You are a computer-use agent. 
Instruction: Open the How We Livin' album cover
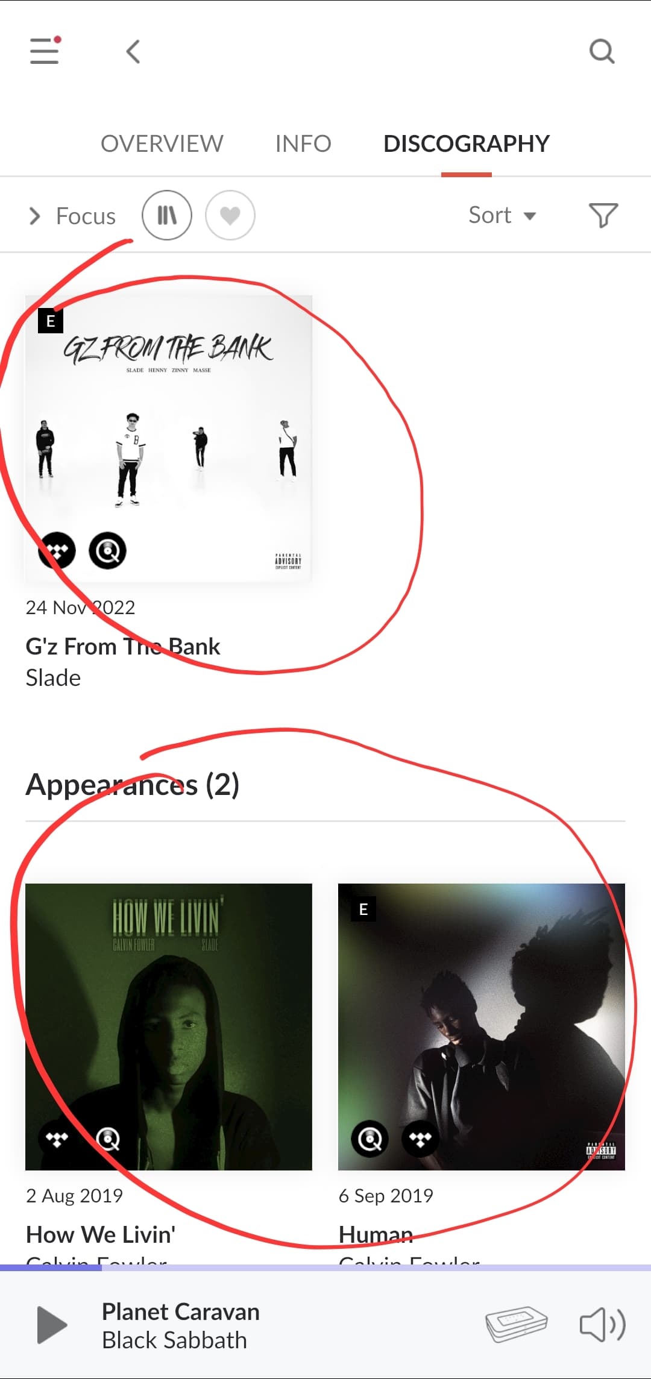click(169, 1026)
